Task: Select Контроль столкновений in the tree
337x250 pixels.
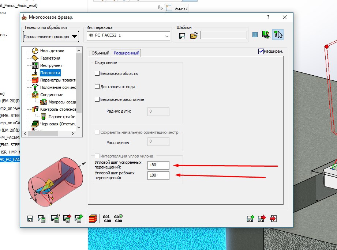Action: tap(58, 109)
